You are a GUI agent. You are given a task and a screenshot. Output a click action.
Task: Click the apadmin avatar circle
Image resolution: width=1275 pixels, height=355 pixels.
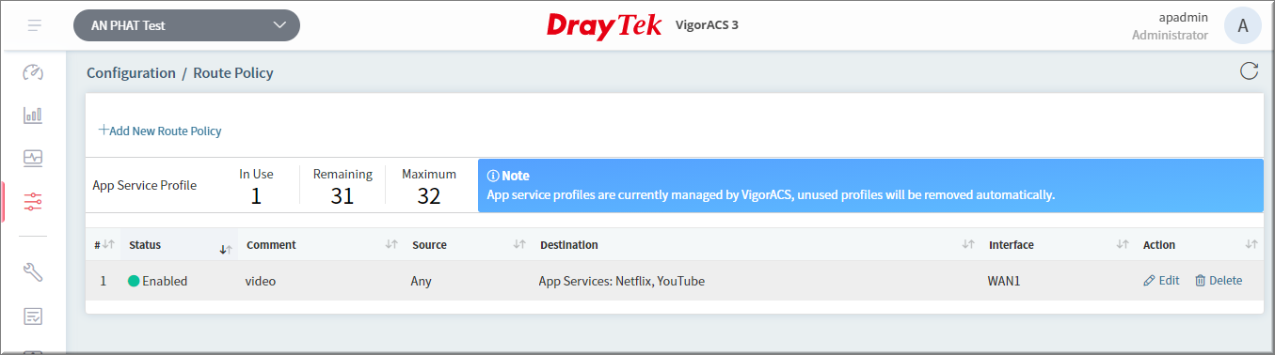1242,25
